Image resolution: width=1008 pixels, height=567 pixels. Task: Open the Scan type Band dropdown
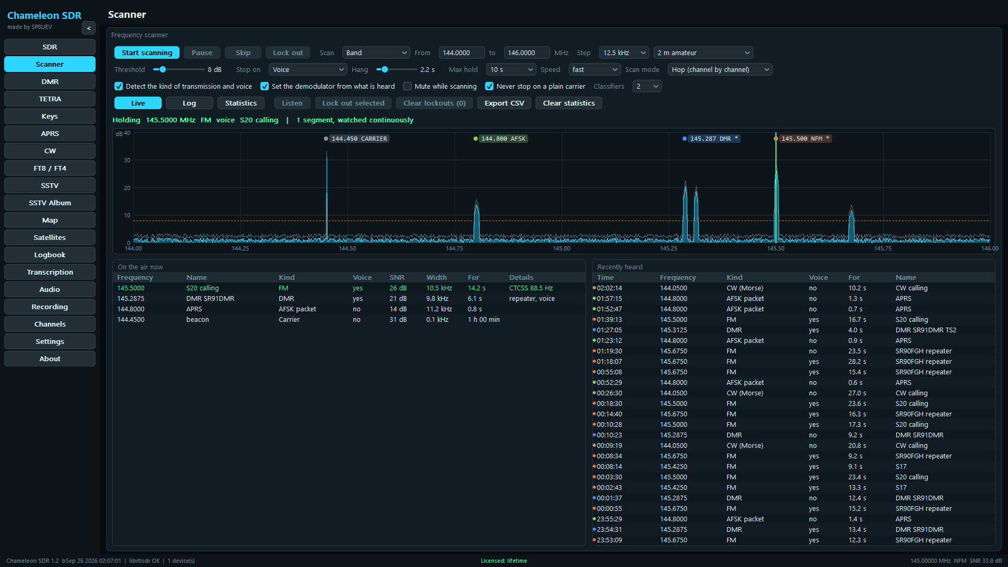376,53
